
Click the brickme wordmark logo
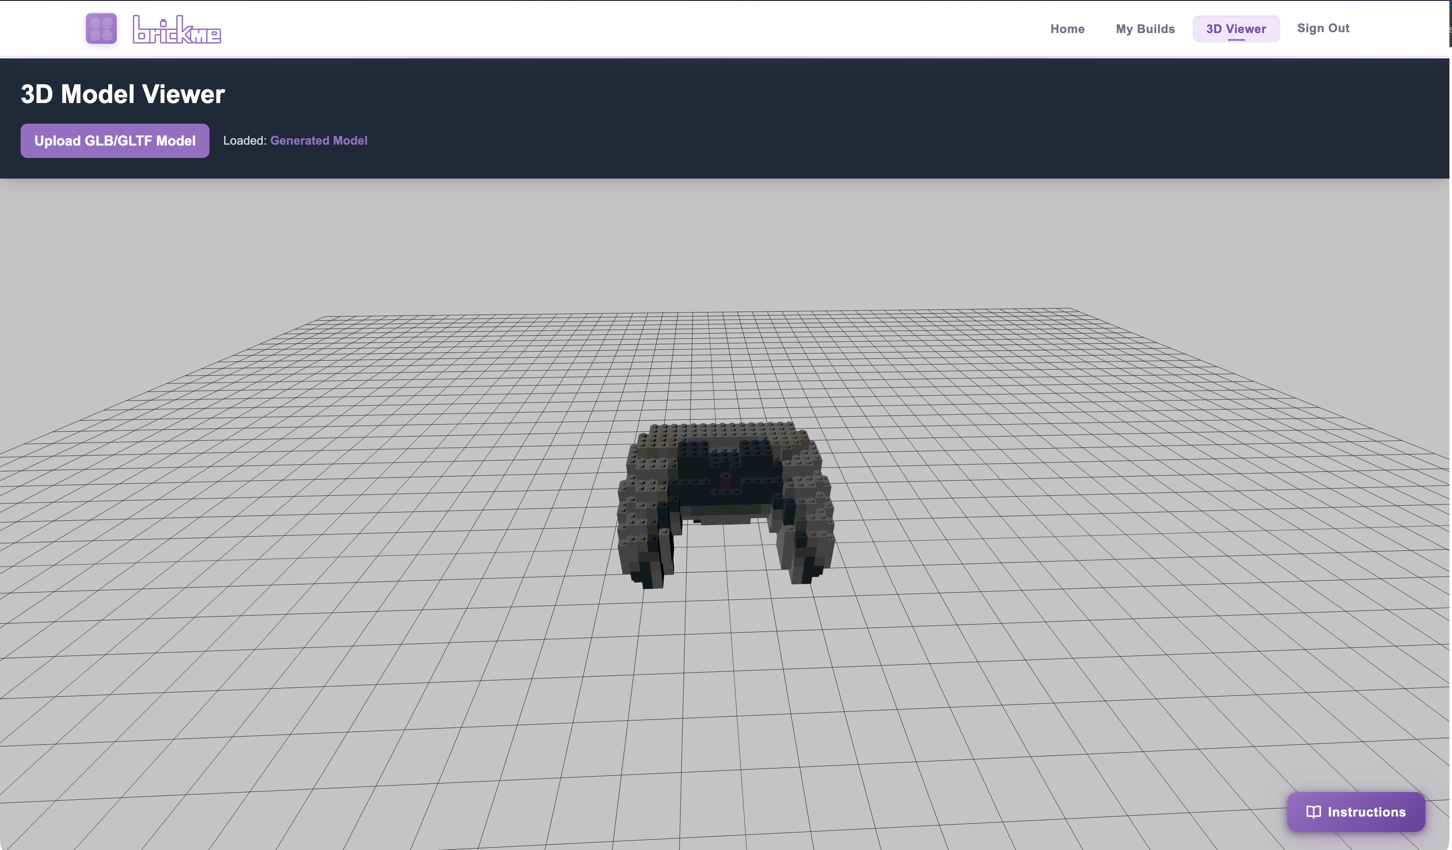pos(176,29)
